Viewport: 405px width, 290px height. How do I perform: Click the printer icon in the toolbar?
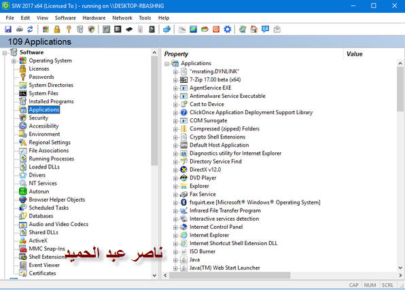[20, 29]
